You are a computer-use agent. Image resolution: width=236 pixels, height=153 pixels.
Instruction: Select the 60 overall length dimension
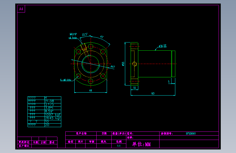153,93
